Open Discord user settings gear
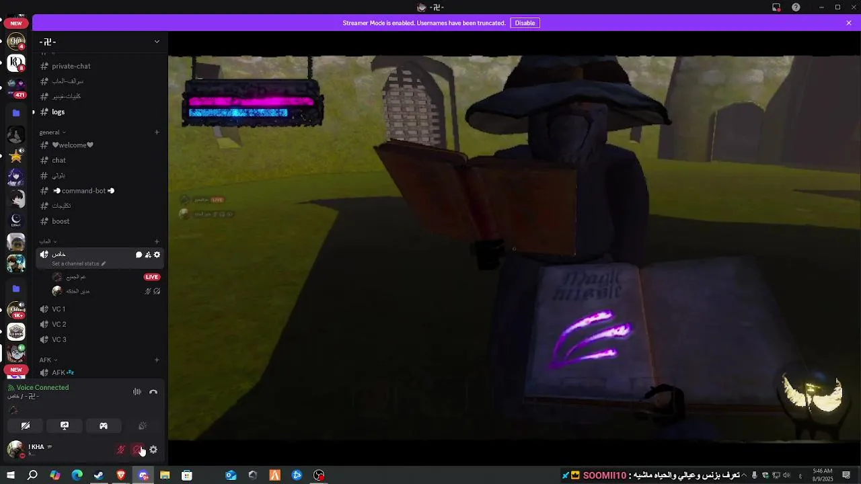 point(153,450)
